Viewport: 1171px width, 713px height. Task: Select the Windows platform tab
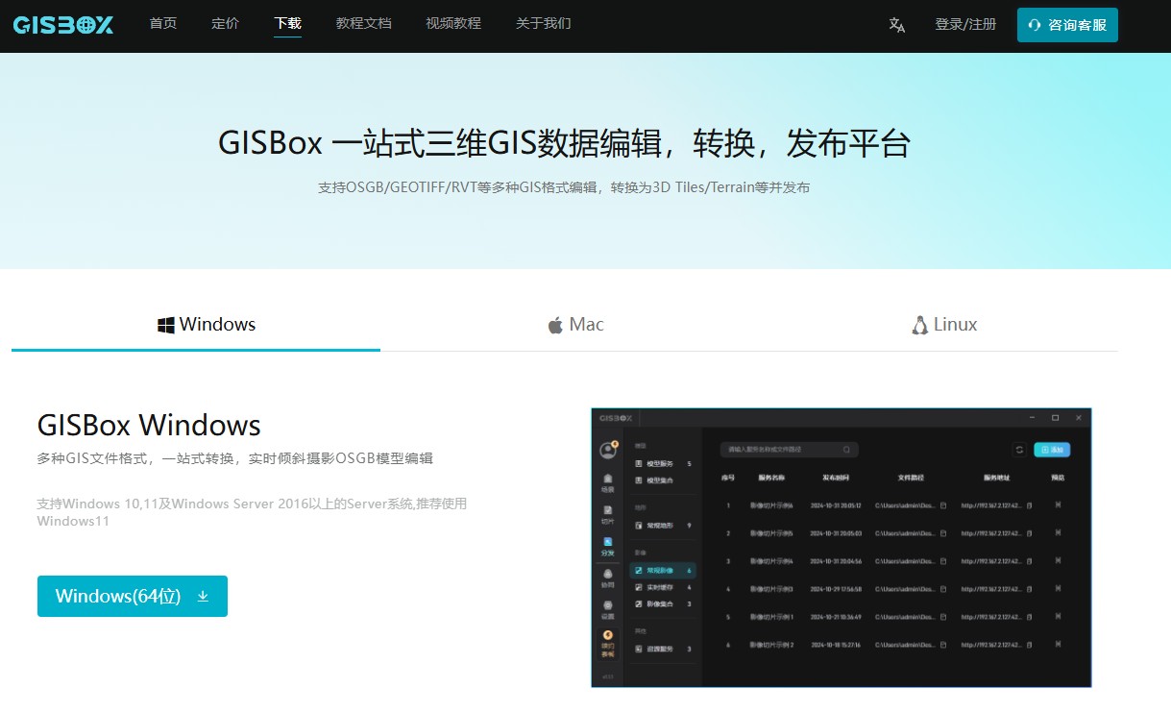[x=207, y=325]
